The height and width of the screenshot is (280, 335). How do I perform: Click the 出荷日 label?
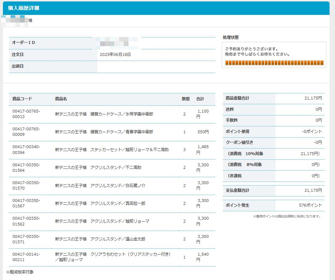(17, 66)
